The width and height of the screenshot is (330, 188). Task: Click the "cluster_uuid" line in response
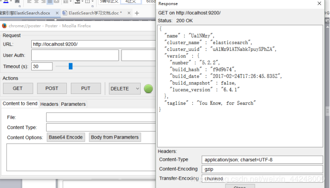tap(220, 49)
